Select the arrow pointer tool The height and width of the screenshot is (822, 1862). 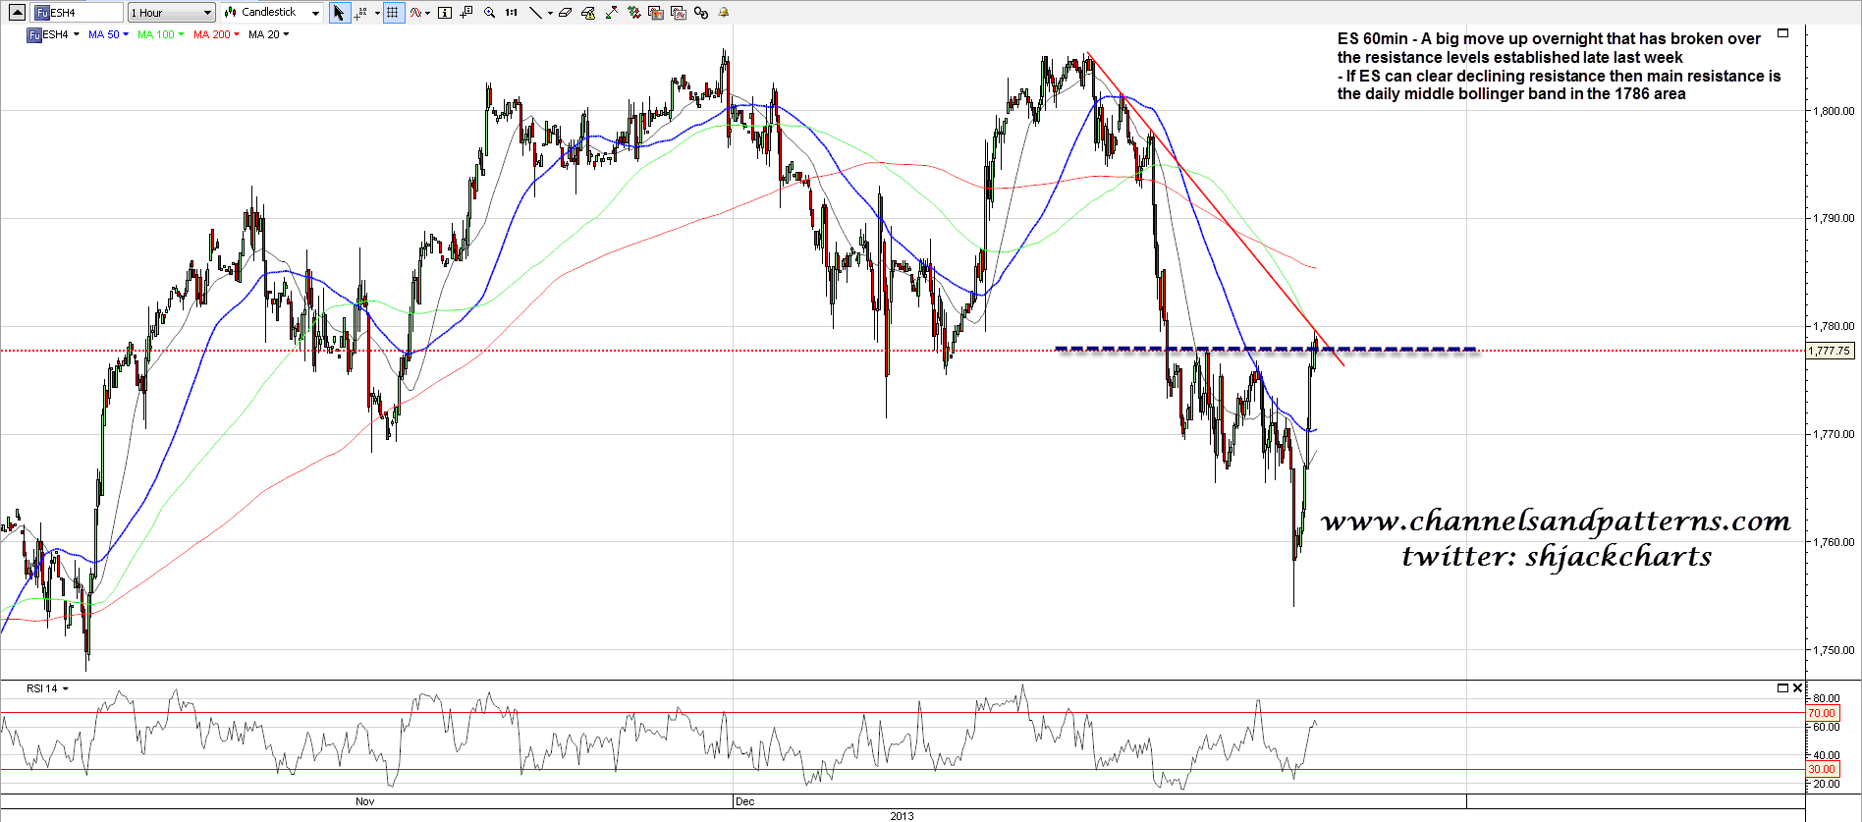pos(339,13)
